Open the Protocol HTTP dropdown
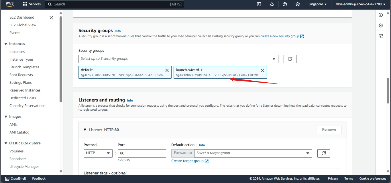Screen dimensions: 391x183 pyautogui.click(x=98, y=153)
